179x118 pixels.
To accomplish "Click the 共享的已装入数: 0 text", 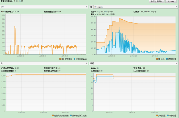I will click(52, 68).
